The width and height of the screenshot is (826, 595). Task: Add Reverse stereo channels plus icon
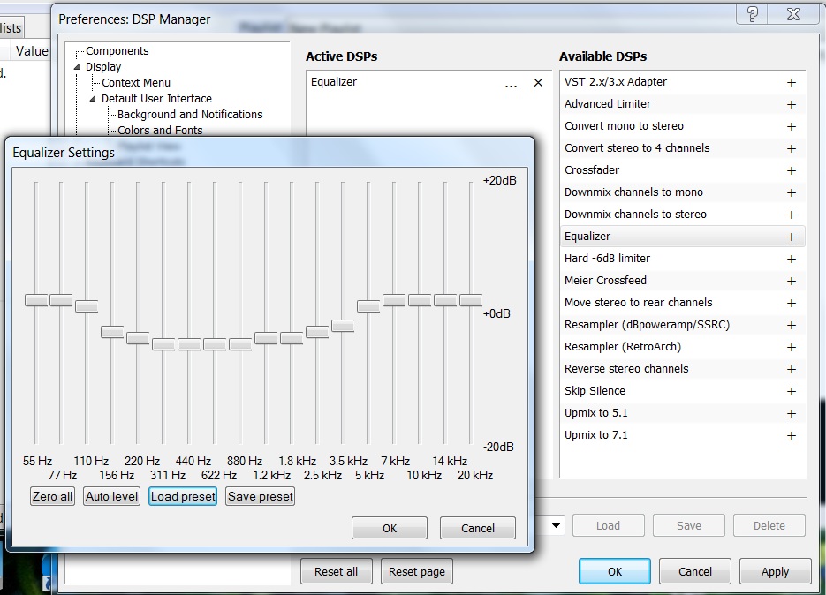pos(792,370)
